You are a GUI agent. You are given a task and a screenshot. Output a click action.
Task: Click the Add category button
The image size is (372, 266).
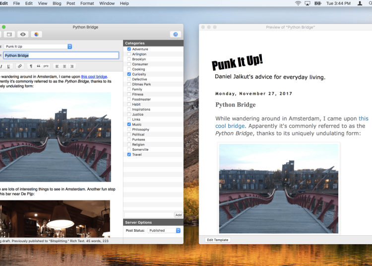(179, 215)
